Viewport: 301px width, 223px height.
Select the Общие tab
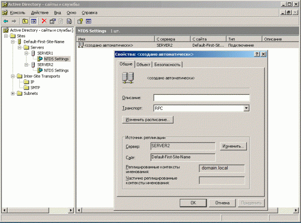click(126, 64)
